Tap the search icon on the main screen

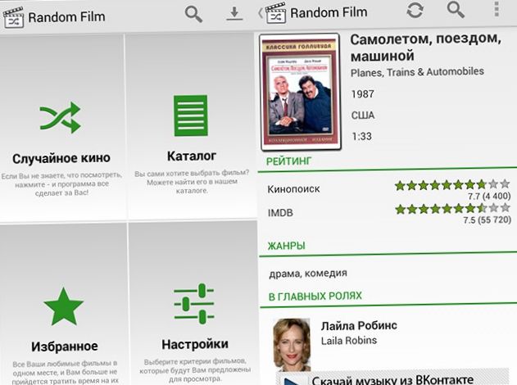click(193, 15)
